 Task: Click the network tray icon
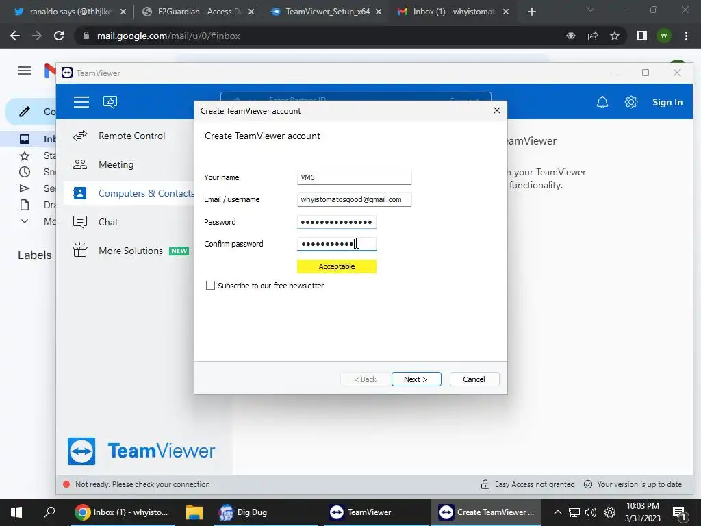[574, 512]
